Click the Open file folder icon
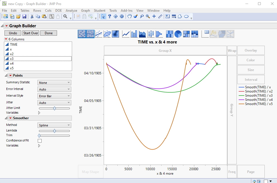The height and width of the screenshot is (183, 277). click(x=18, y=16)
